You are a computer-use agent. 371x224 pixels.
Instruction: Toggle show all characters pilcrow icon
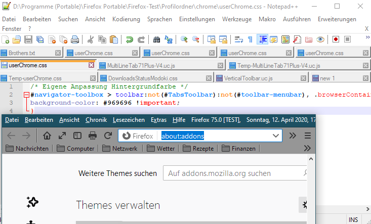(251, 39)
